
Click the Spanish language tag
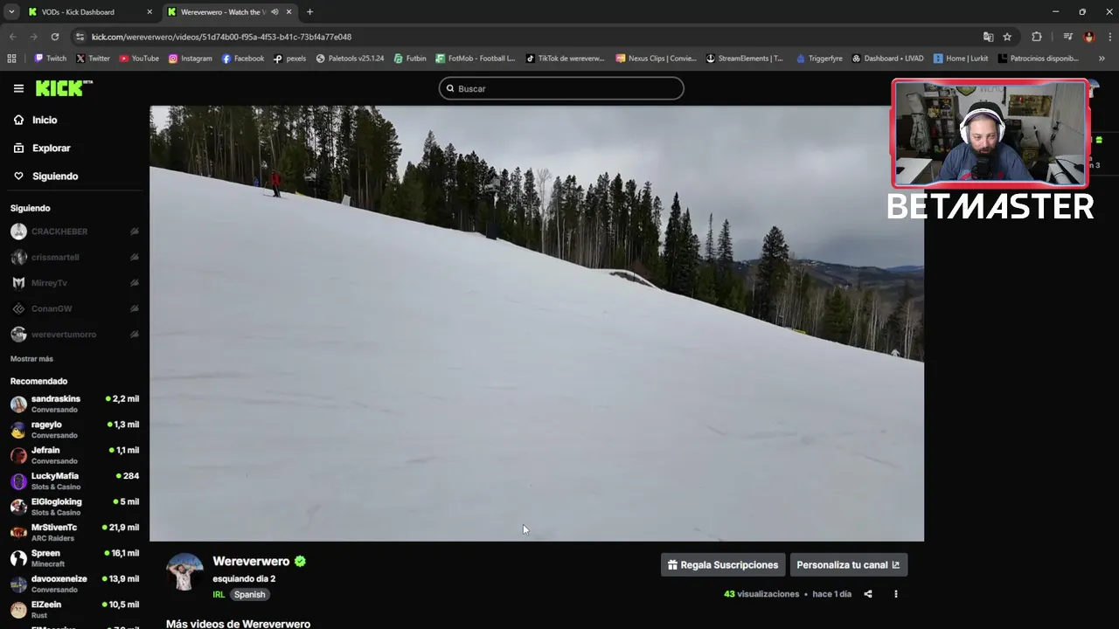tap(249, 594)
